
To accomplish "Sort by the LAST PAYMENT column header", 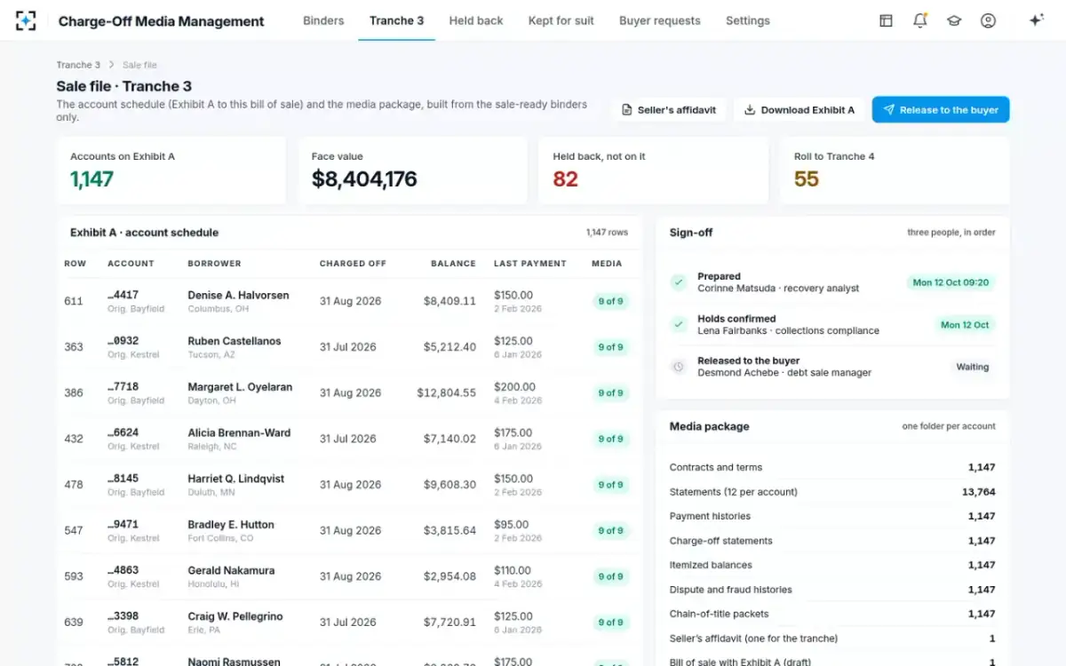I will click(530, 264).
